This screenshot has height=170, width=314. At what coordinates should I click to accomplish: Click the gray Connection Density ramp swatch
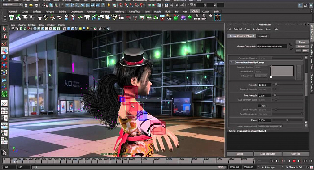282,71
